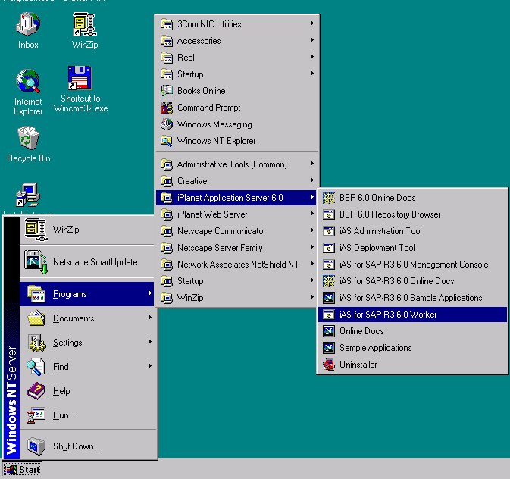
Task: Open the lower Startup folder entry
Action: (236, 281)
